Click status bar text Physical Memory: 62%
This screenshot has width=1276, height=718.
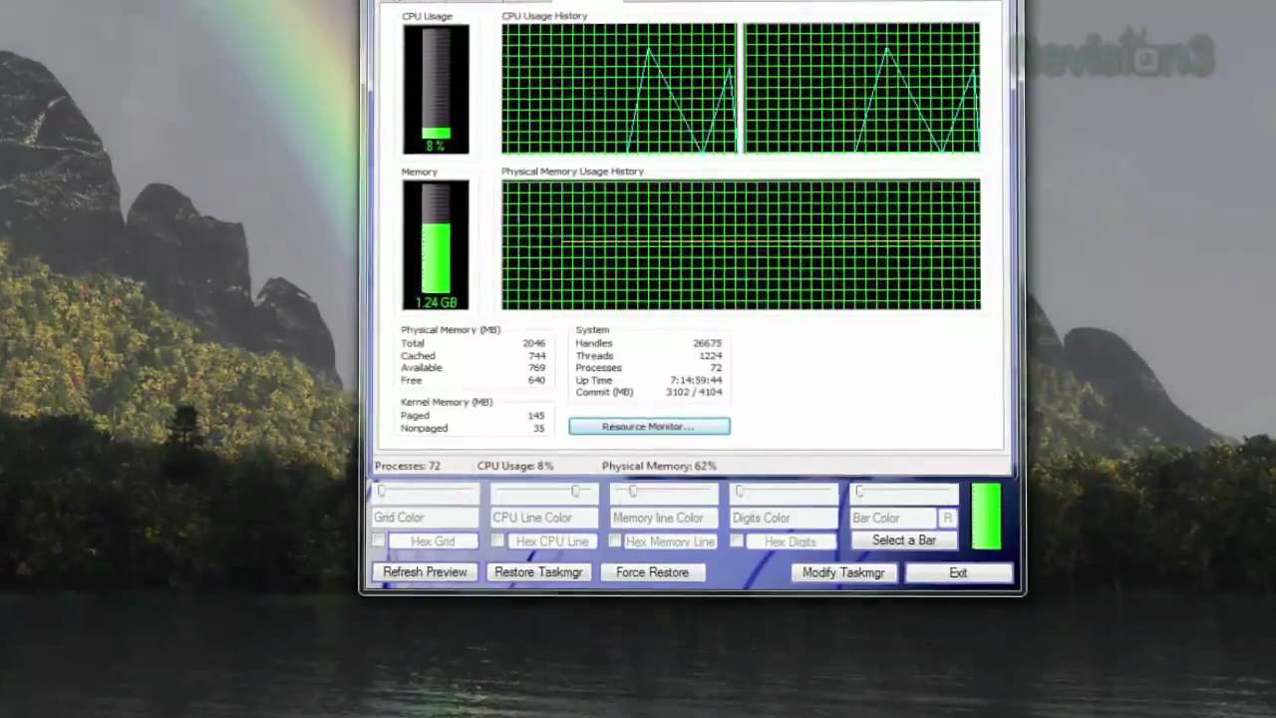pos(659,466)
